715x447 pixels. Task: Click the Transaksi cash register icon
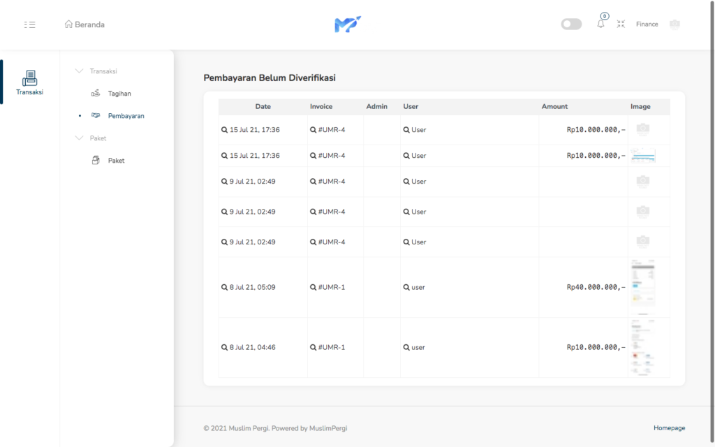point(29,78)
